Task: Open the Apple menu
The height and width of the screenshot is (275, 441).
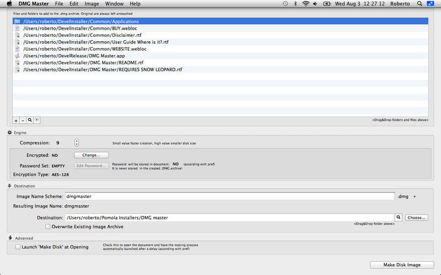Action: [9, 4]
